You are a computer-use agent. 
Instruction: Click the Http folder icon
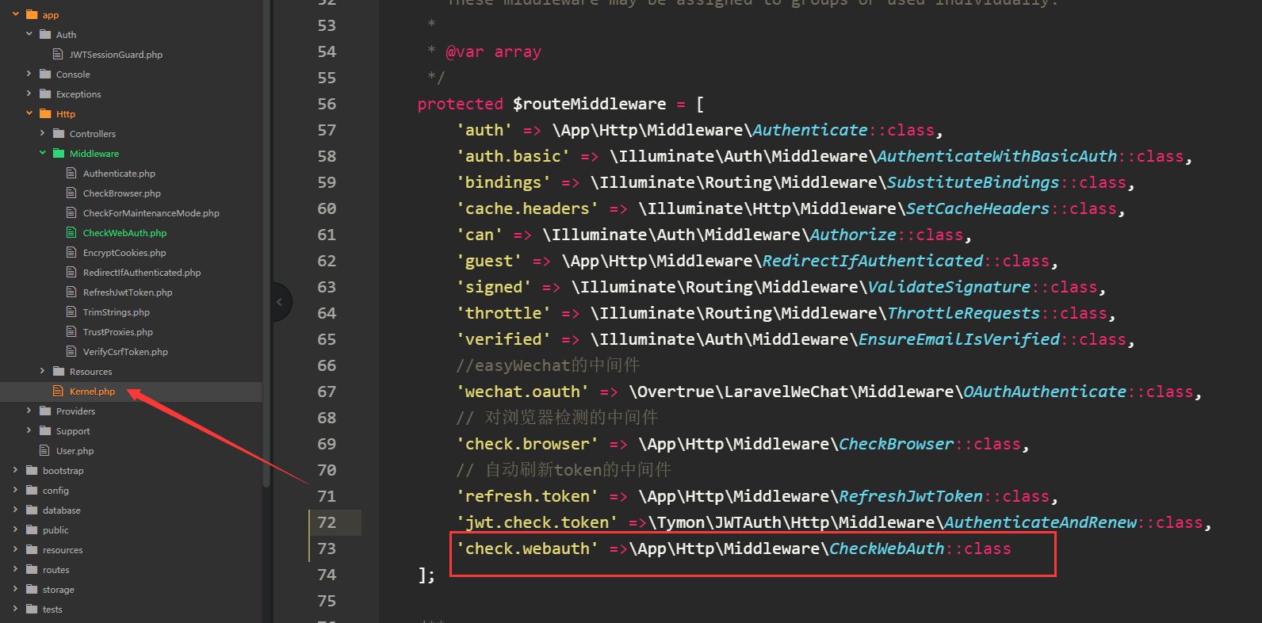point(45,113)
